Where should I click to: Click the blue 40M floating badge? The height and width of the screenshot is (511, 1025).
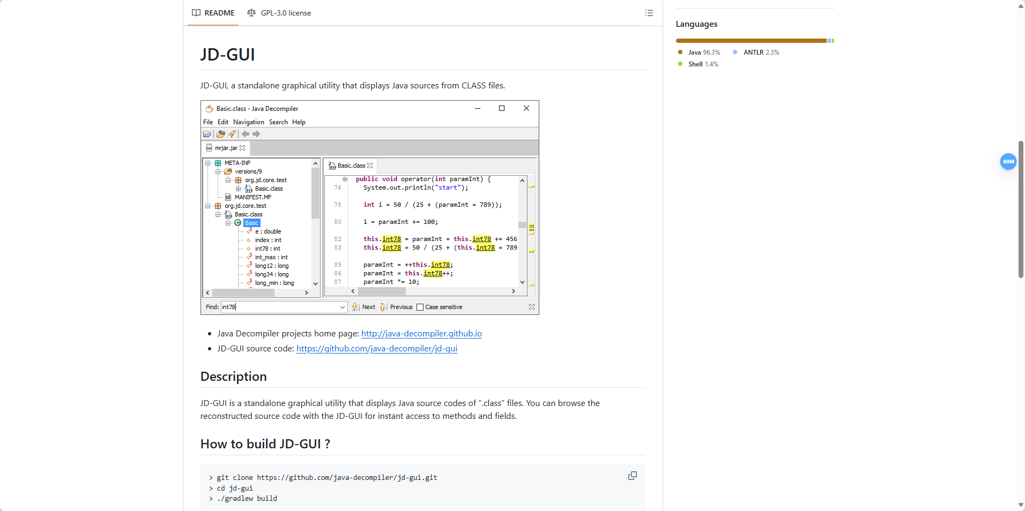[1008, 161]
